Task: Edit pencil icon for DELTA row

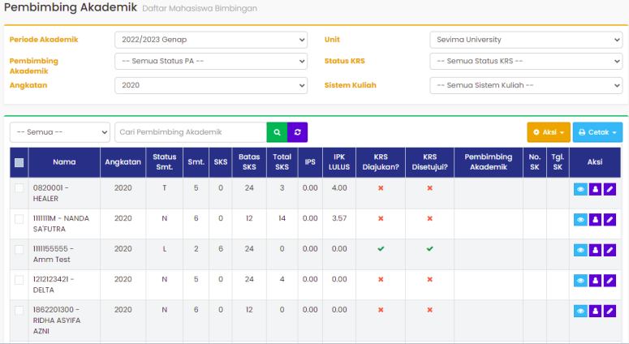Action: 610,281
